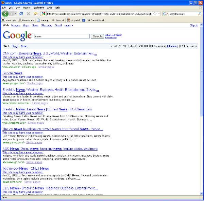Open the Tools menu
This screenshot has height=201, width=204.
click(x=50, y=8)
